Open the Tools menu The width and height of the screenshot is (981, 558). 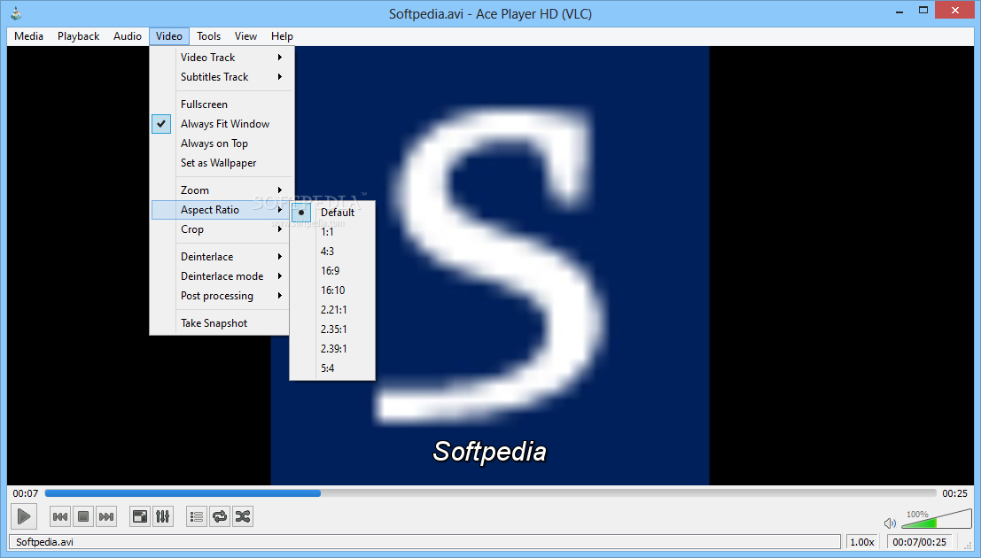coord(208,35)
